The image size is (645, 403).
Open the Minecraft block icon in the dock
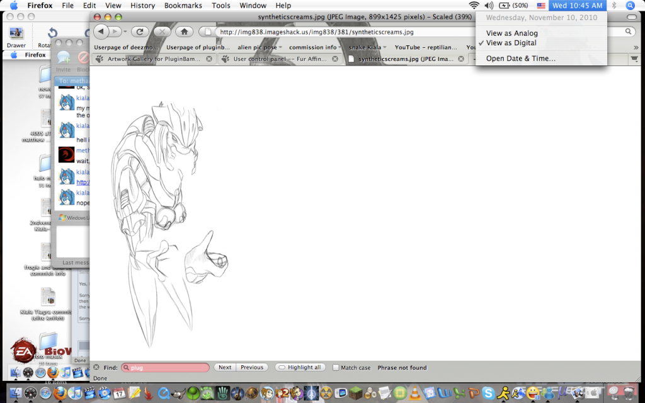click(355, 393)
